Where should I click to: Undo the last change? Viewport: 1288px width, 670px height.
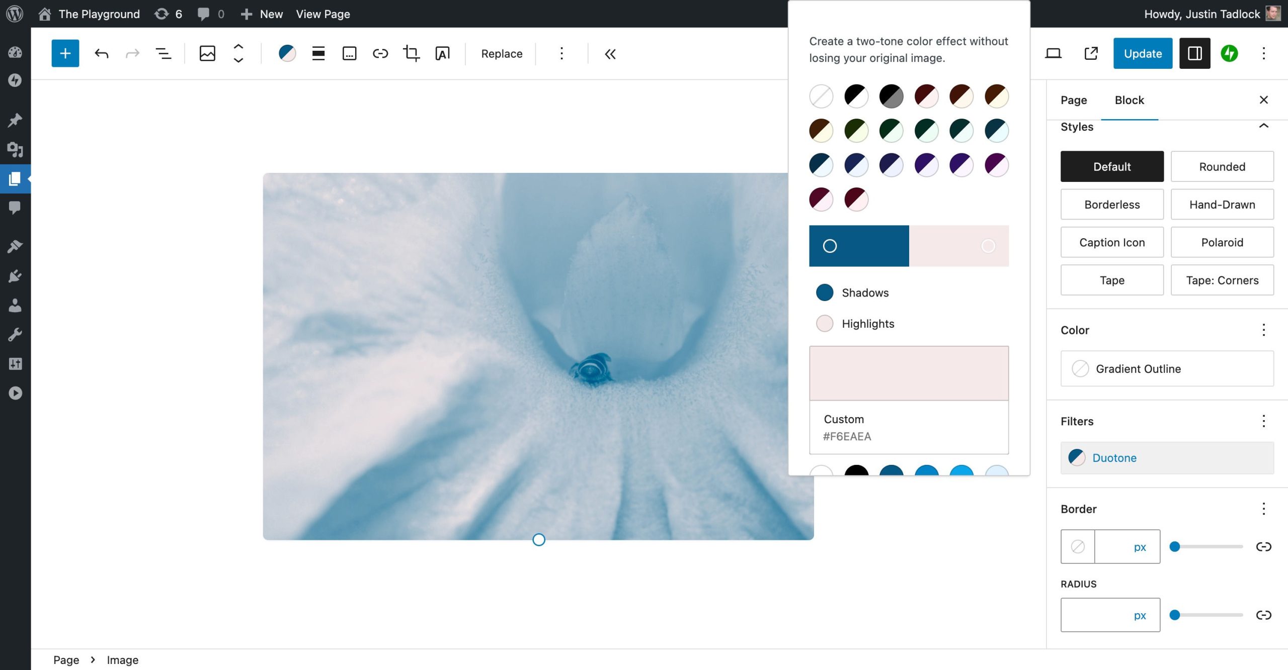click(101, 53)
